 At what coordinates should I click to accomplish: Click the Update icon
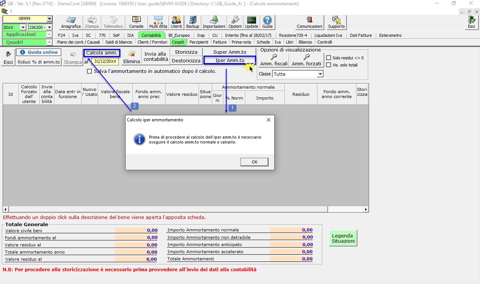point(251,23)
